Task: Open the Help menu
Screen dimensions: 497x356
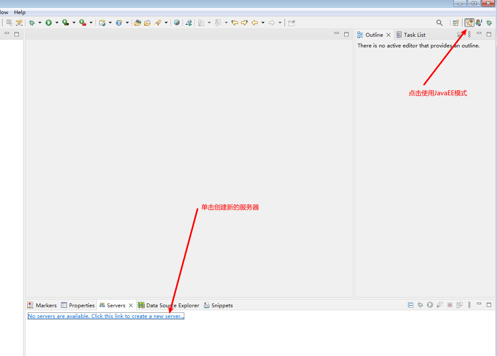Action: tap(20, 12)
